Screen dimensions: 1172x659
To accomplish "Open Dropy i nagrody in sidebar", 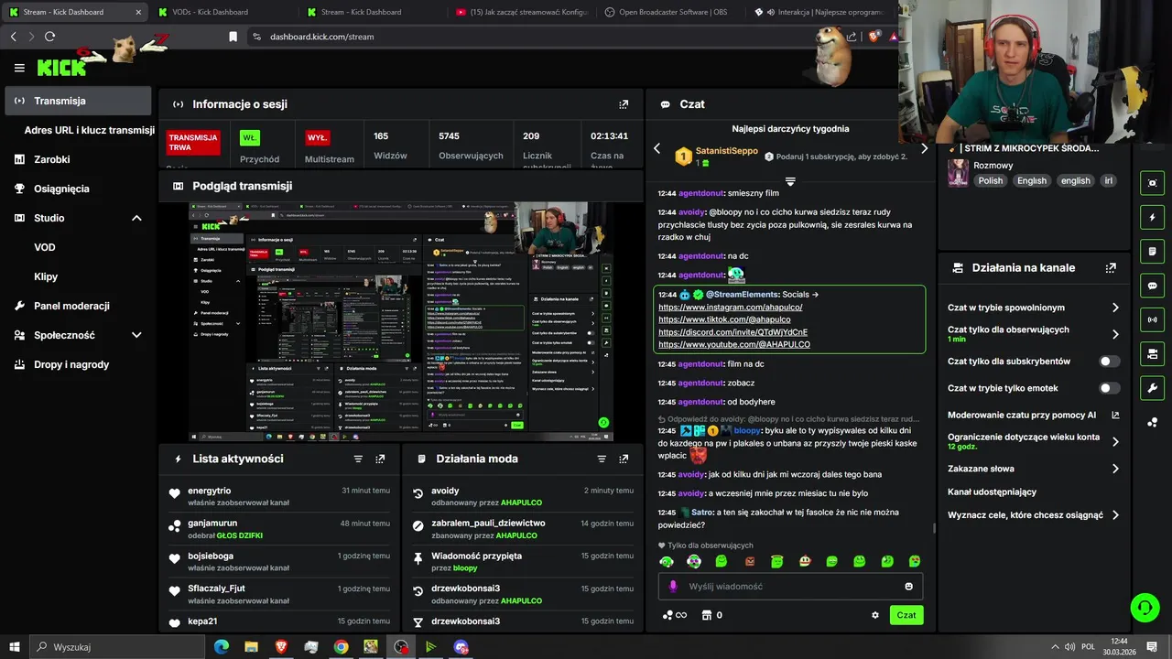I will 71,364.
